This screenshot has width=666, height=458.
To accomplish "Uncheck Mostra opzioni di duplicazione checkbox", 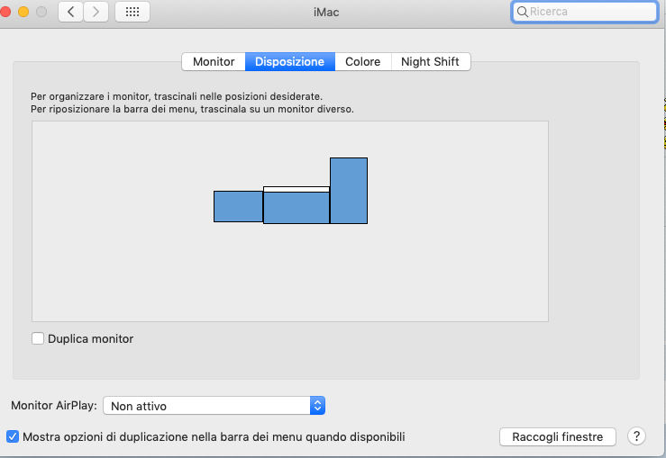I will tap(13, 436).
